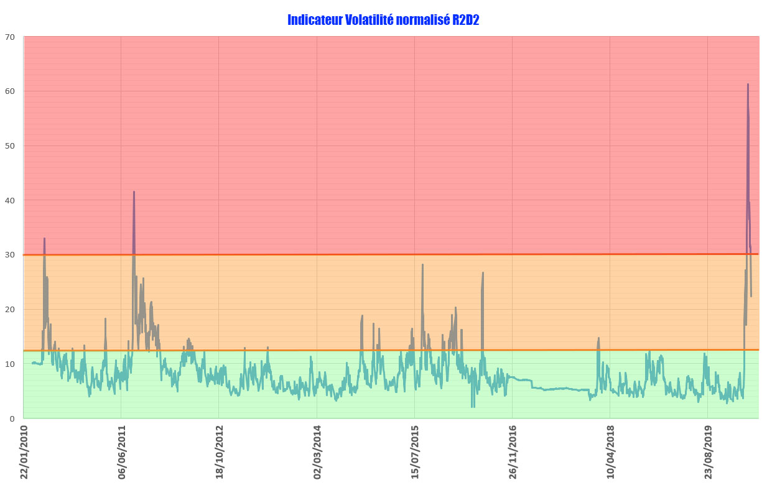Viewport: 767px width, 495px height.
Task: Select the y-axis label 40
Action: click(9, 200)
